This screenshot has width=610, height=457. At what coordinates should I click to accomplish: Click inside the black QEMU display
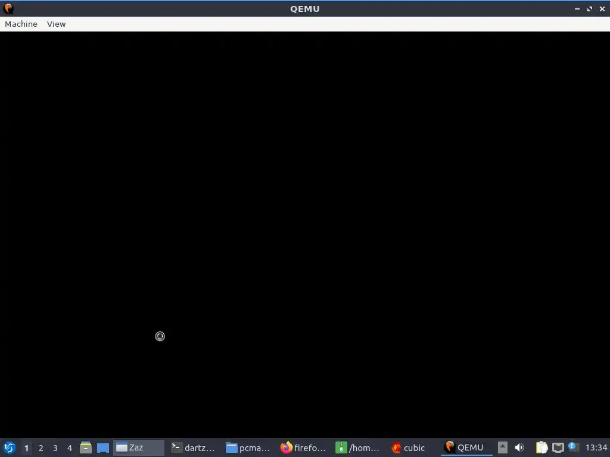[x=305, y=234]
